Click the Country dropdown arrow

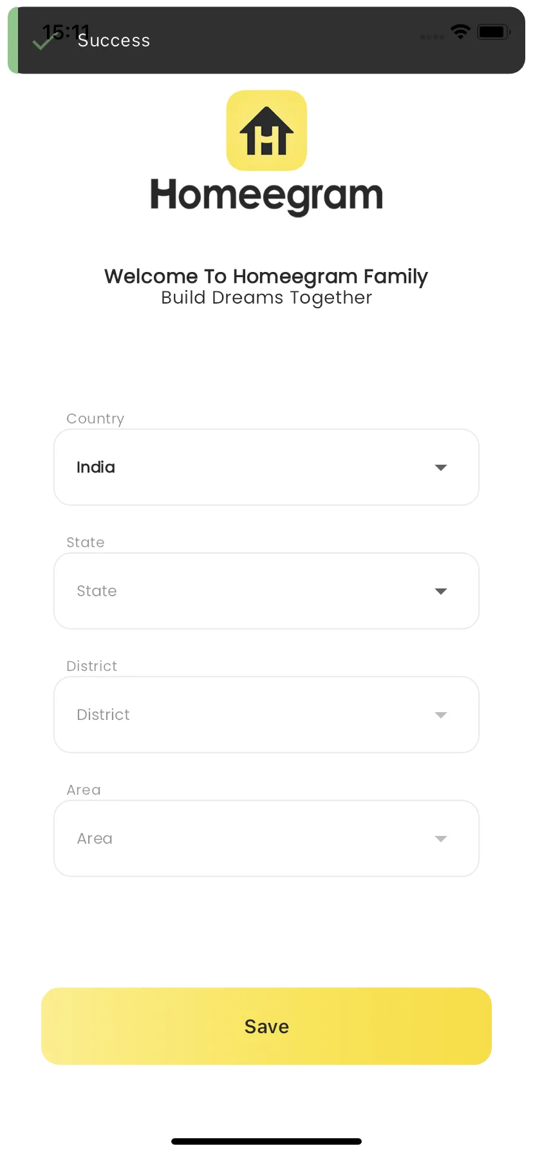coord(441,467)
